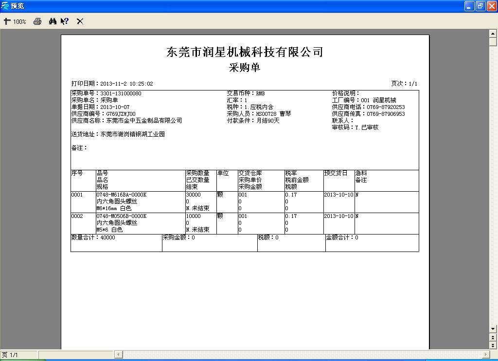Print the purchase order with the printer icon
This screenshot has height=361, width=498.
(x=37, y=21)
